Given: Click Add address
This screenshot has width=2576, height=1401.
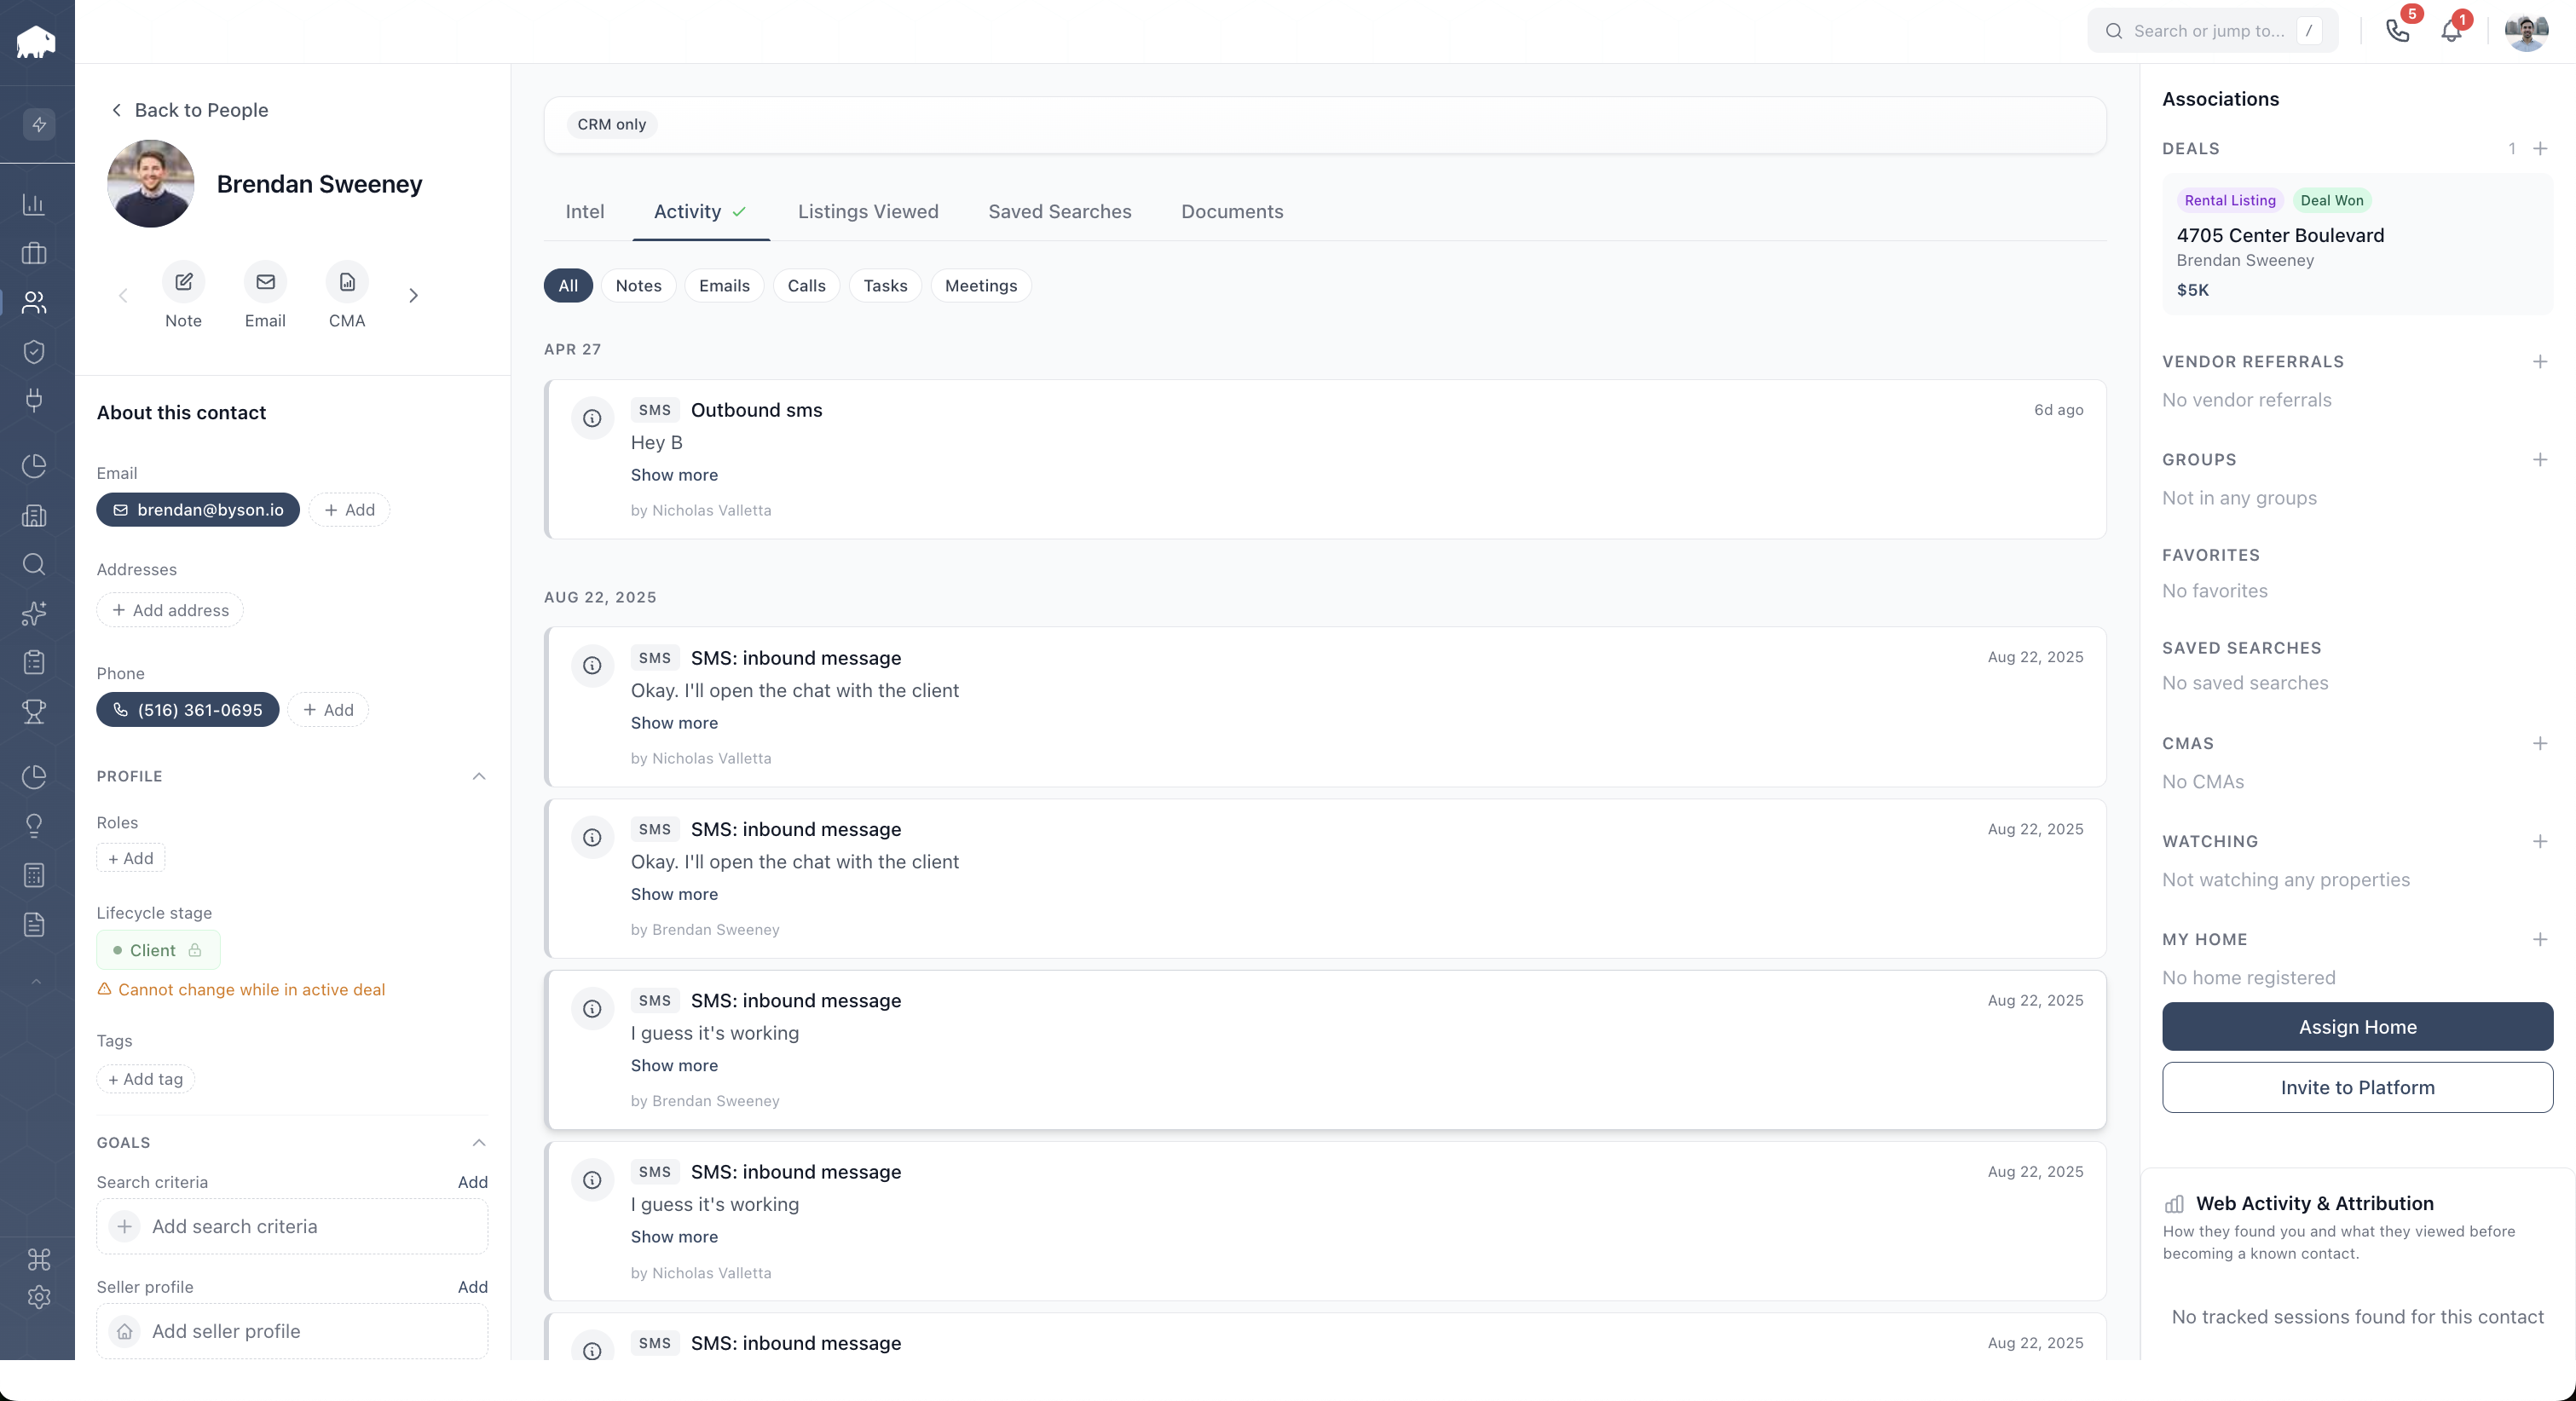Looking at the screenshot, I should pyautogui.click(x=170, y=610).
